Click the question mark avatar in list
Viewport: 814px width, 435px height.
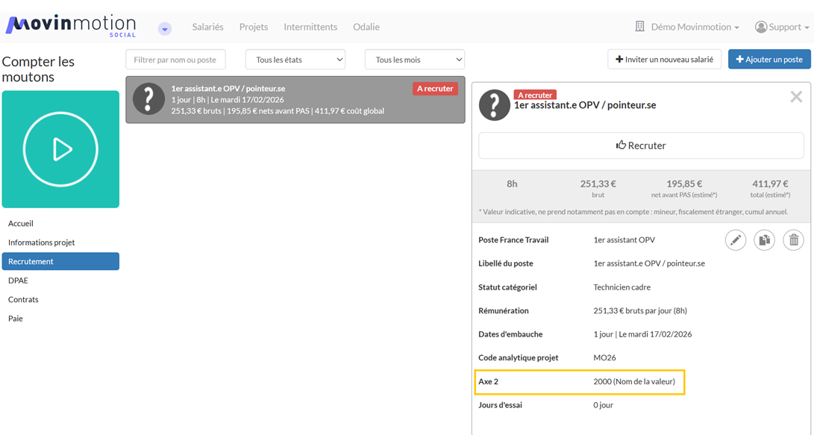click(x=148, y=99)
